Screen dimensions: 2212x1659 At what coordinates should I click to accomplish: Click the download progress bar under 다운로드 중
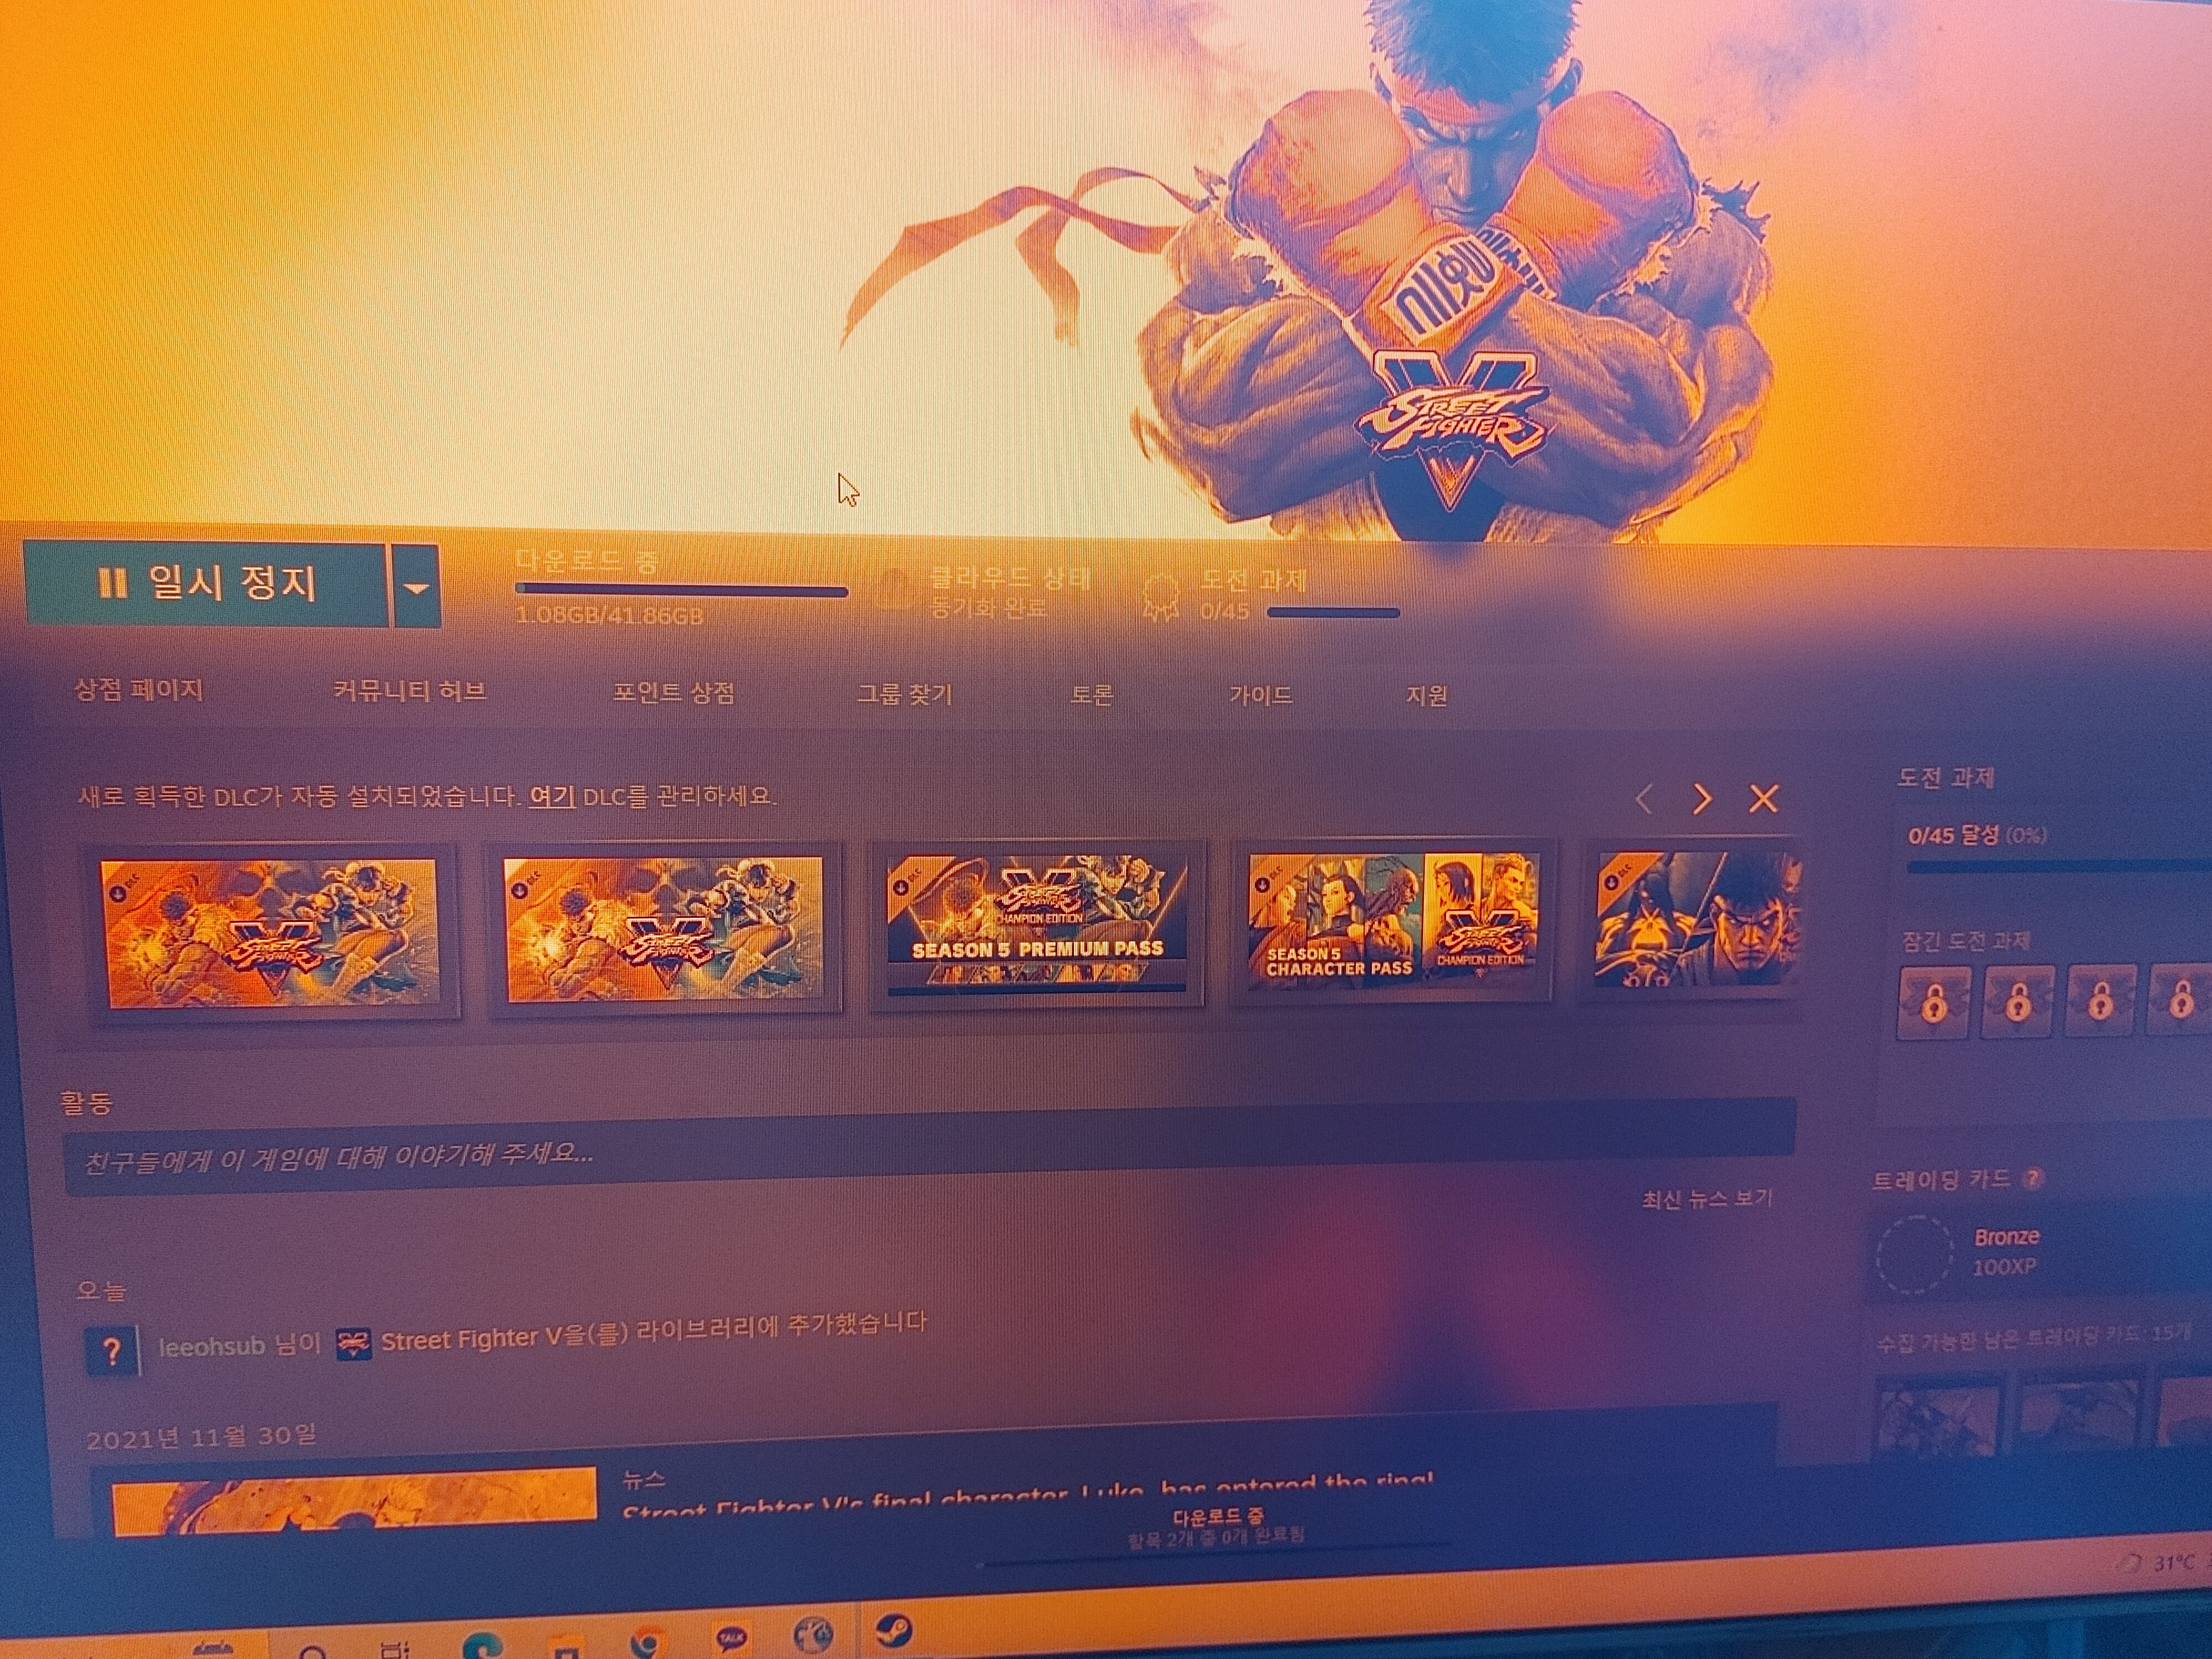[x=681, y=591]
